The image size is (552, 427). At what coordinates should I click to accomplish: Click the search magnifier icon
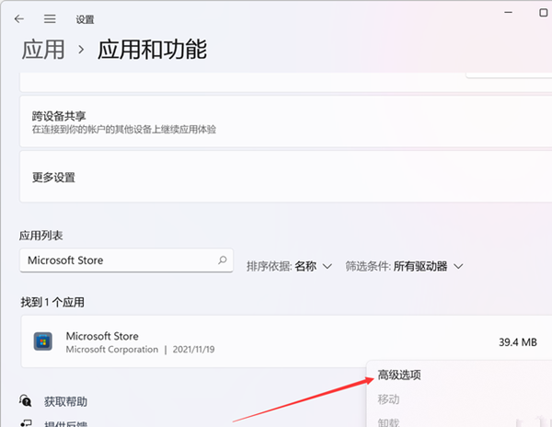click(x=222, y=260)
